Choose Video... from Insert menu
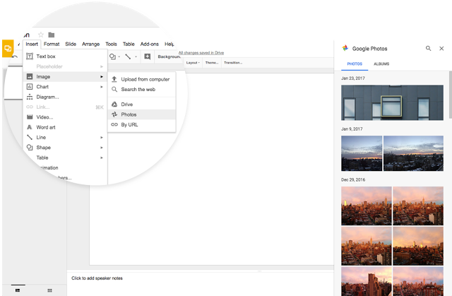The height and width of the screenshot is (296, 452). [65, 117]
